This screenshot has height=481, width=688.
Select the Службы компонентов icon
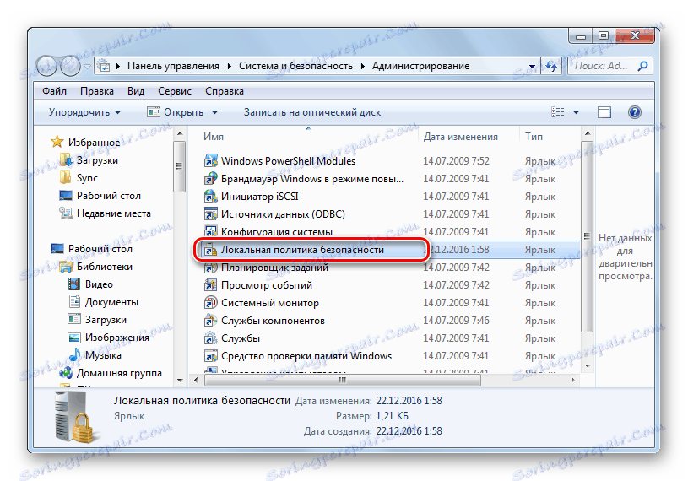[210, 321]
